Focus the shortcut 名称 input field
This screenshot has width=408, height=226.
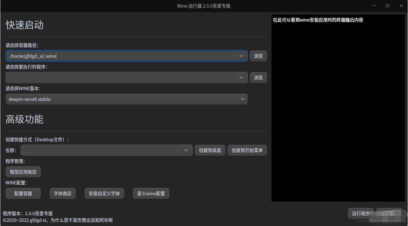pos(101,150)
